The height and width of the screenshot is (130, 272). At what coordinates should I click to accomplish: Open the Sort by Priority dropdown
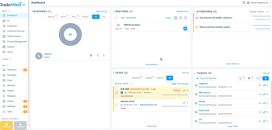[x=127, y=84]
